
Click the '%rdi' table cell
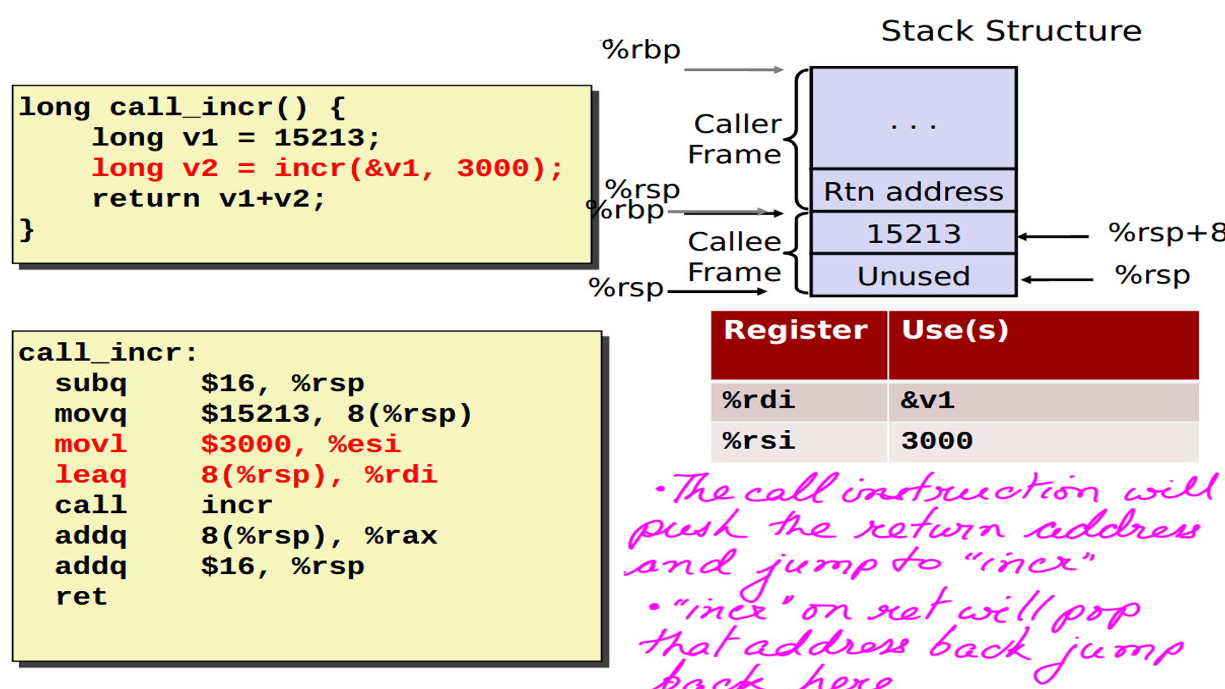point(799,401)
